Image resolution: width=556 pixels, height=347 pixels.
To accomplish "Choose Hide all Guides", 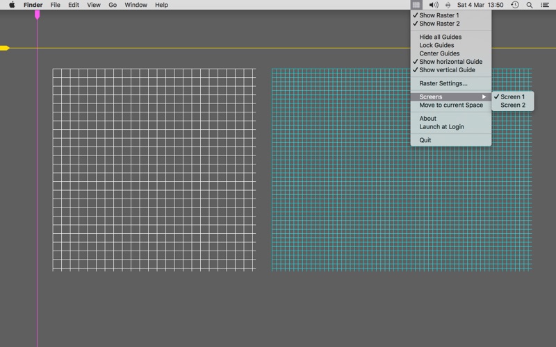I will coord(451,37).
